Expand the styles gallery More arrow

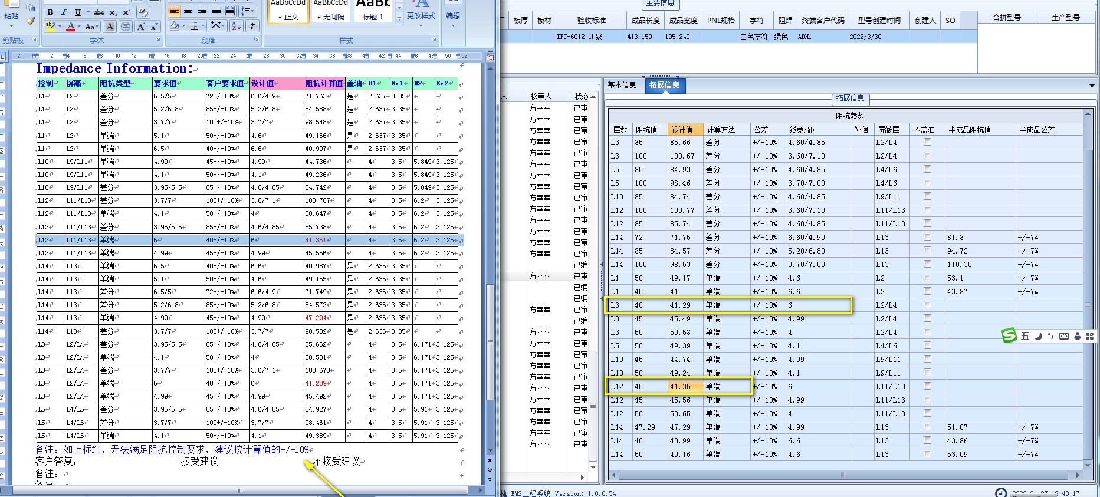399,18
